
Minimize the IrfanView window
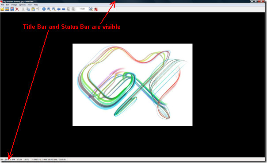[x=252, y=1]
